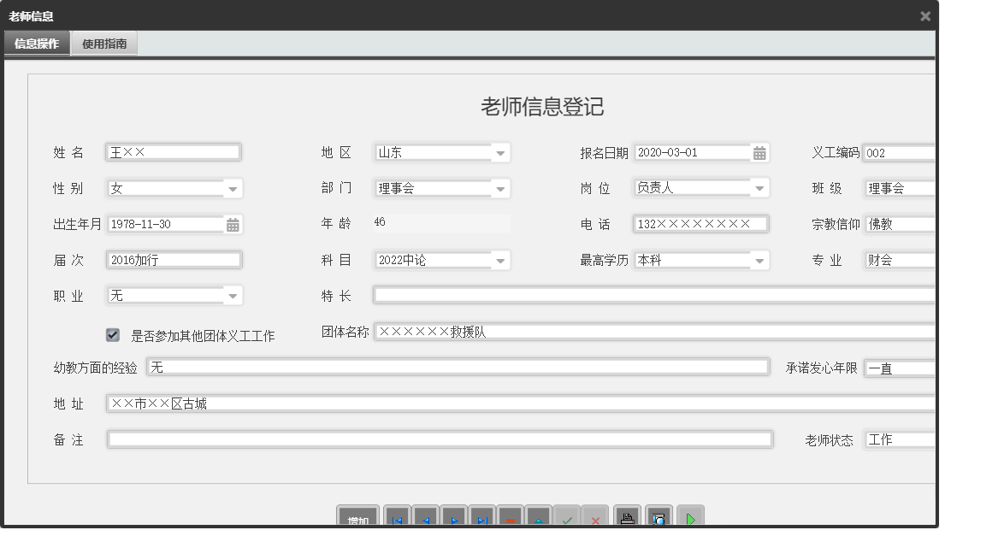Open the 最高学历 dropdown list
This screenshot has width=1004, height=536.
tap(759, 260)
